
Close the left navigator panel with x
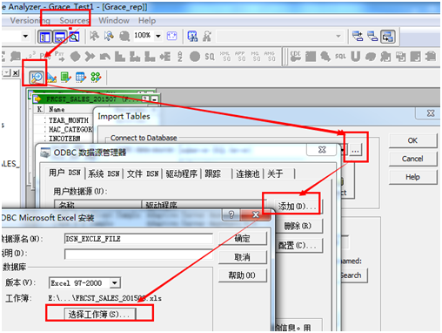pyautogui.click(x=16, y=72)
